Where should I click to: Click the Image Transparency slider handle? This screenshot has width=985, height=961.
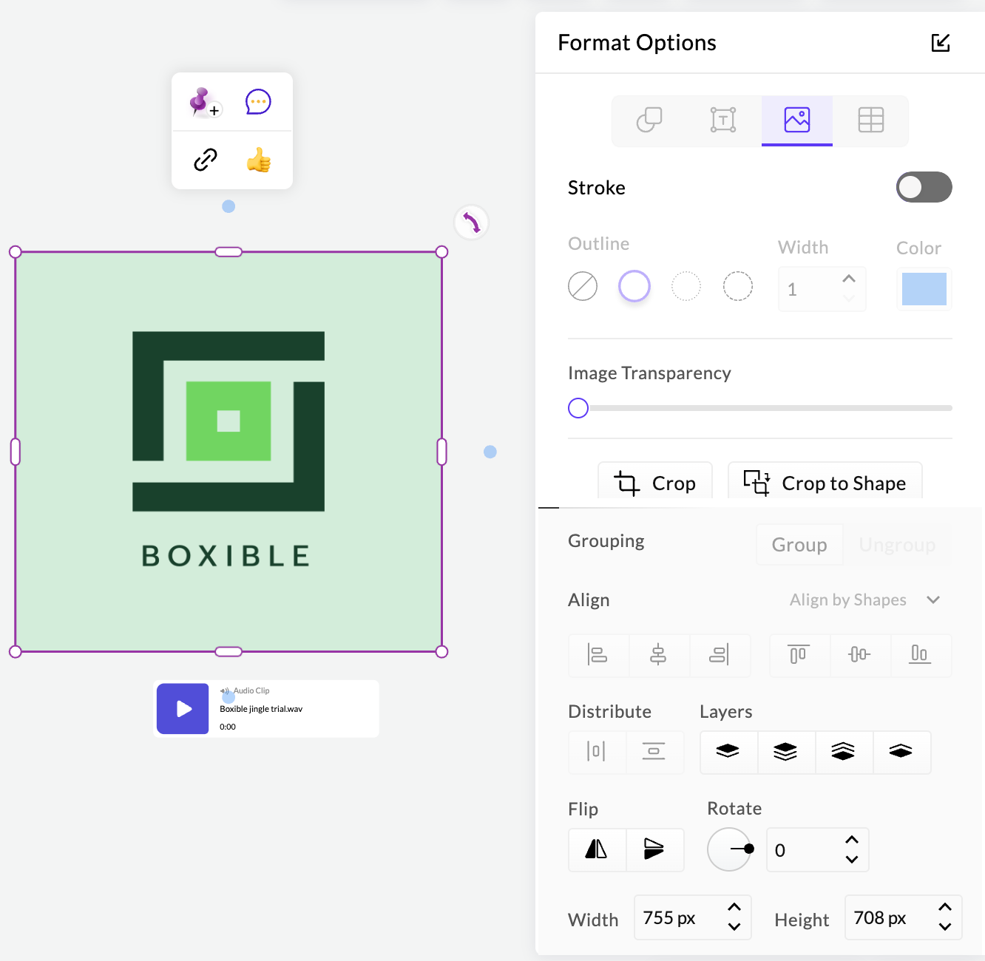coord(578,408)
